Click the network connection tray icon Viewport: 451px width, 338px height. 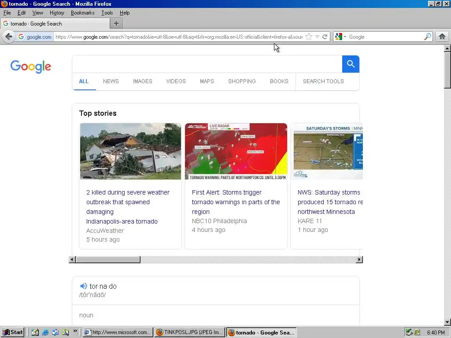pyautogui.click(x=409, y=332)
